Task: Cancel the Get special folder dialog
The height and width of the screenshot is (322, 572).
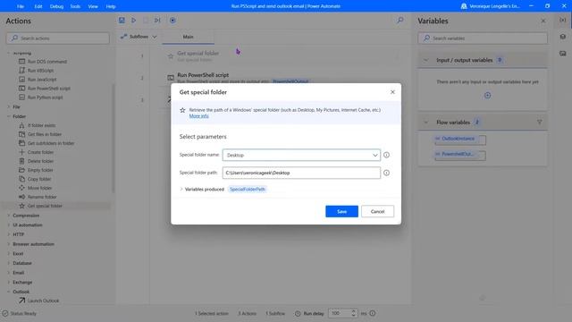Action: 377,211
